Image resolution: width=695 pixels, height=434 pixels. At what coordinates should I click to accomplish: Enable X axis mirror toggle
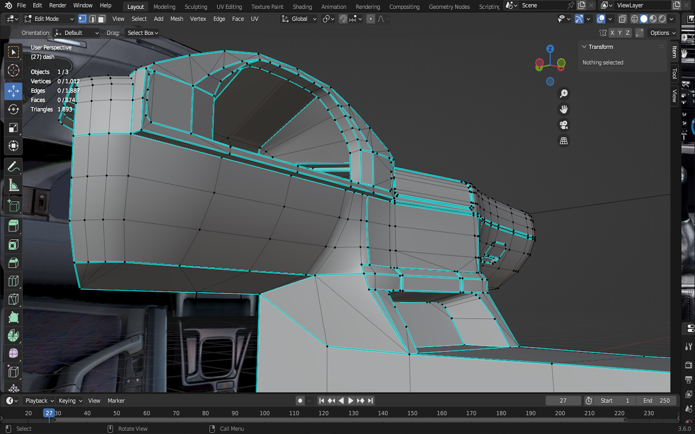tap(612, 33)
